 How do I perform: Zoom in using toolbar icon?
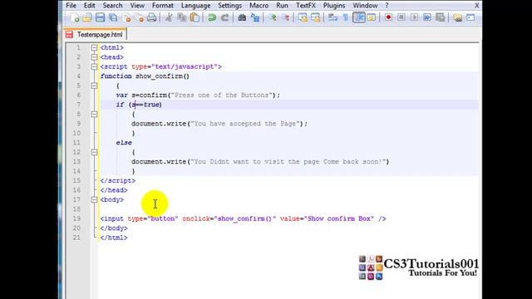click(x=273, y=17)
